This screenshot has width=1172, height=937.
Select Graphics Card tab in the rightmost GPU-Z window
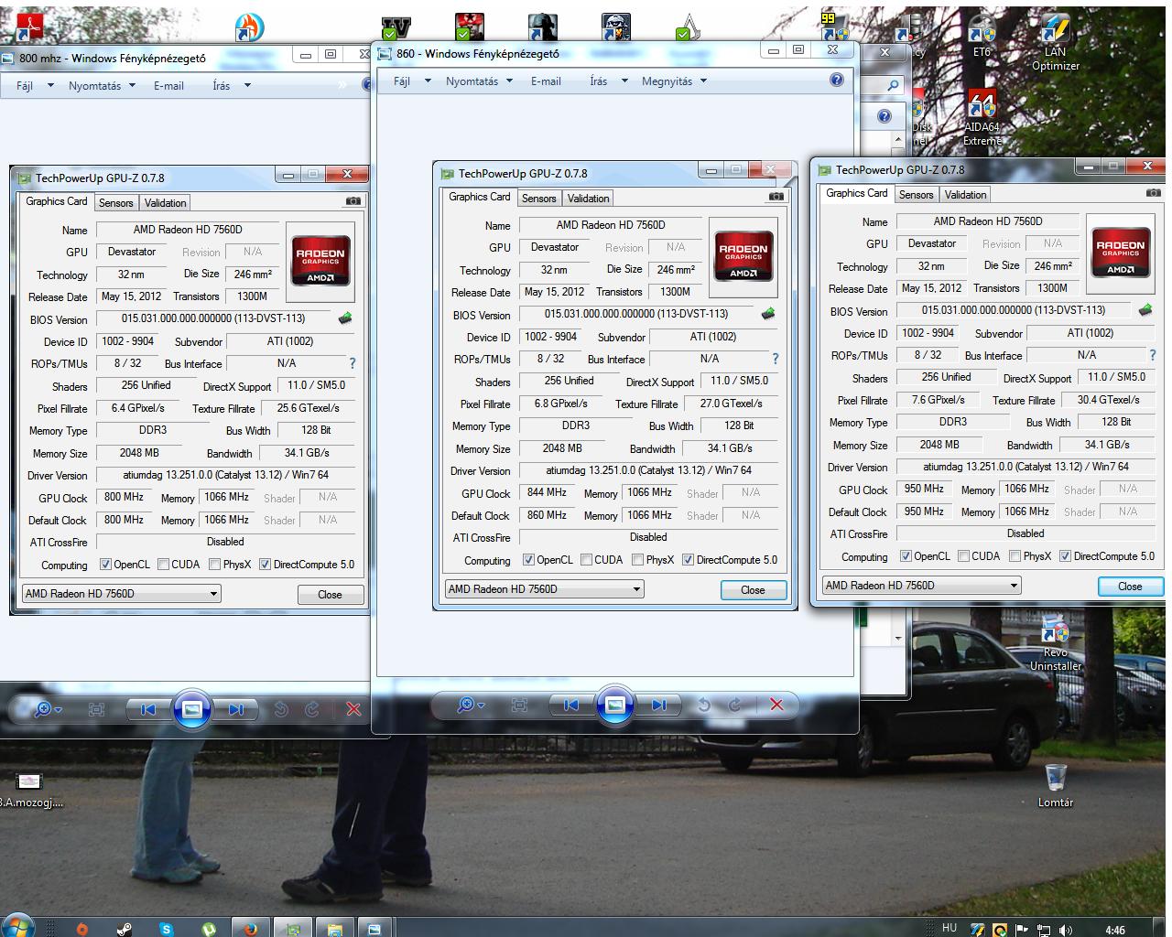856,193
